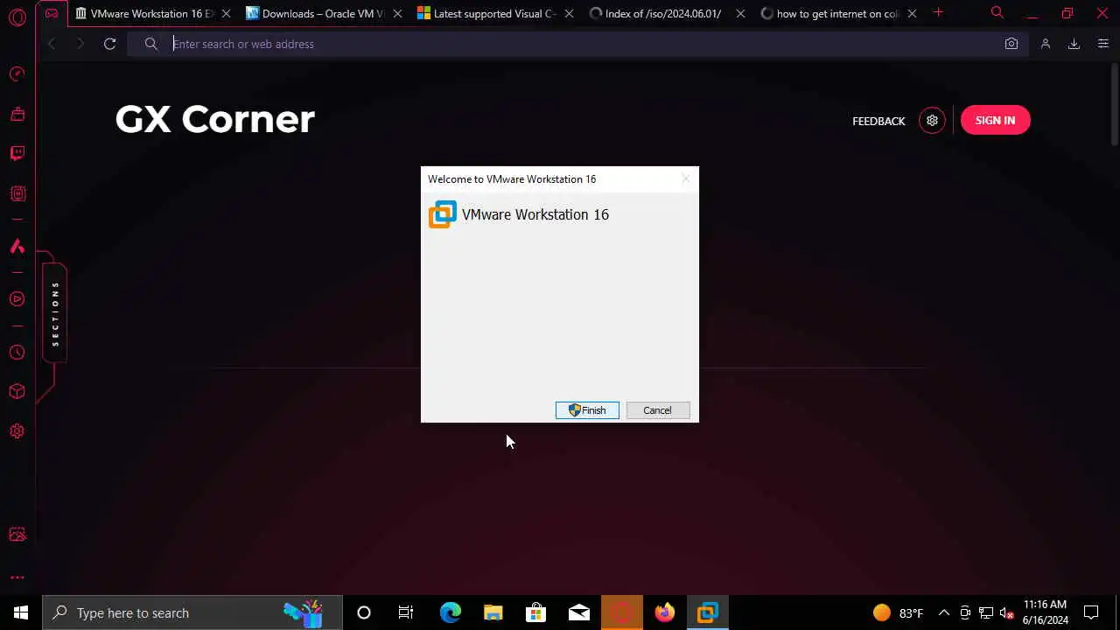Close the Welcome to VMware Workstation dialog

tap(685, 178)
